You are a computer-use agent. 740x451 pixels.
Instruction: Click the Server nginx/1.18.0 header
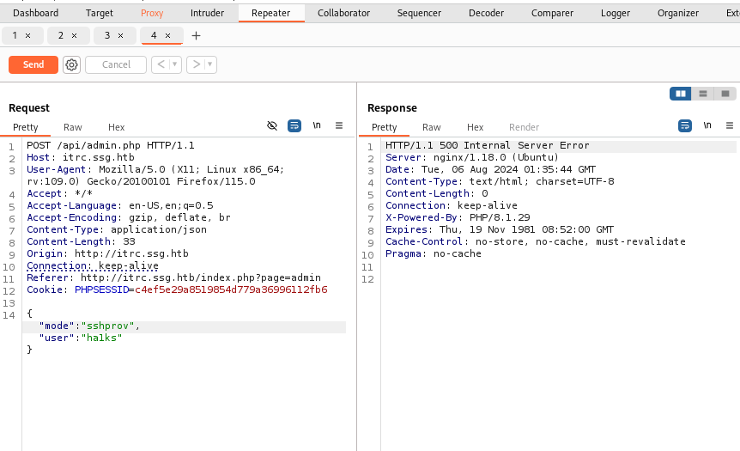pyautogui.click(x=472, y=157)
